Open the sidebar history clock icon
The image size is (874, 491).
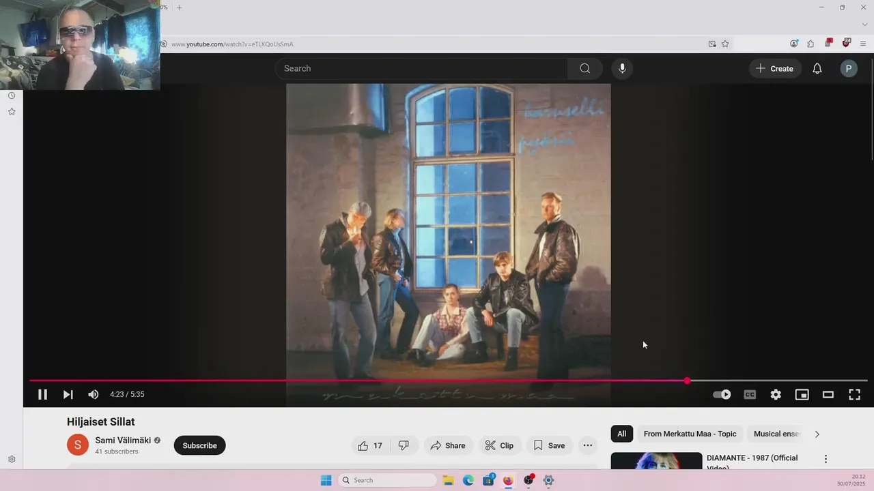[x=12, y=95]
